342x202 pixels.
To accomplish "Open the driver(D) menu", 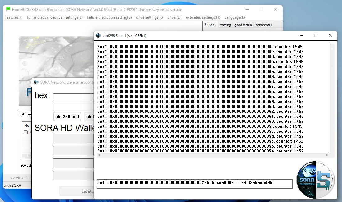I will pos(174,17).
